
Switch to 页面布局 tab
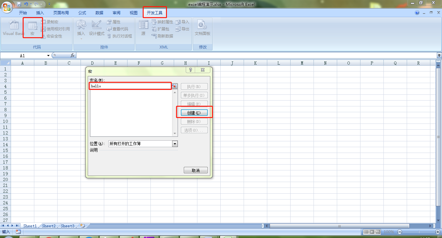tap(61, 13)
